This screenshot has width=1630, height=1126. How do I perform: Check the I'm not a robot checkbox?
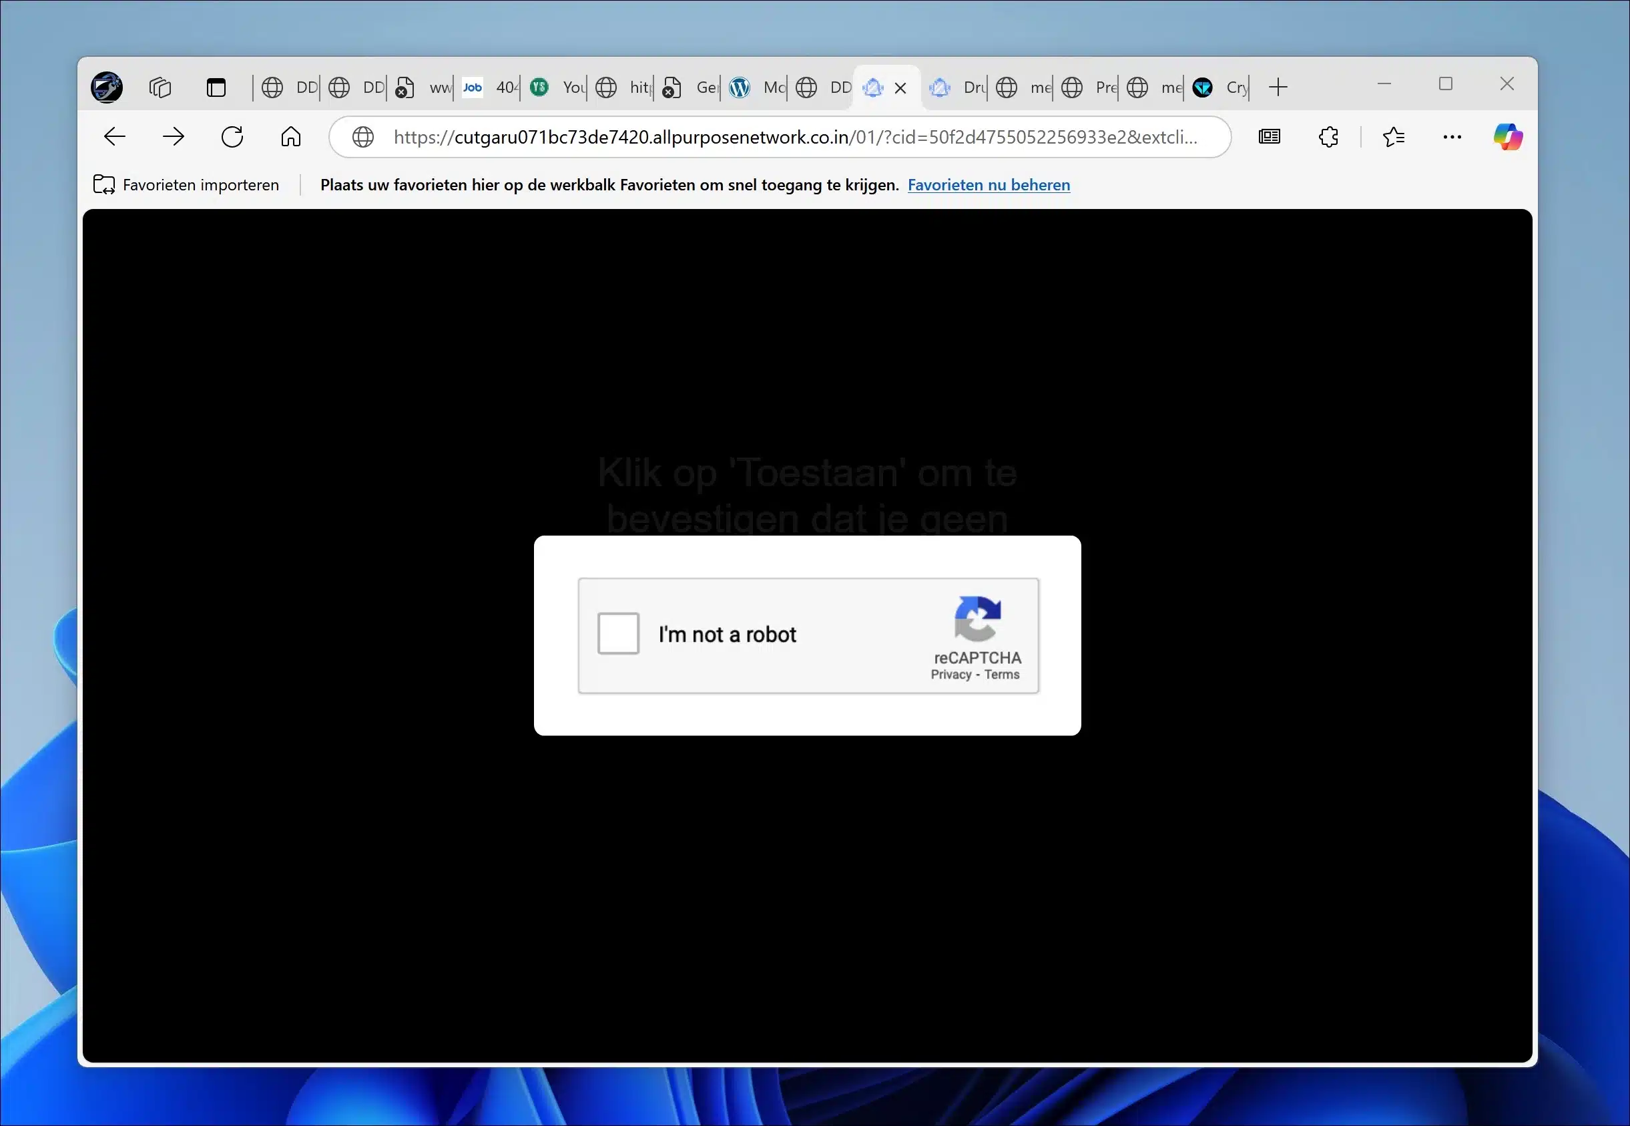point(618,634)
